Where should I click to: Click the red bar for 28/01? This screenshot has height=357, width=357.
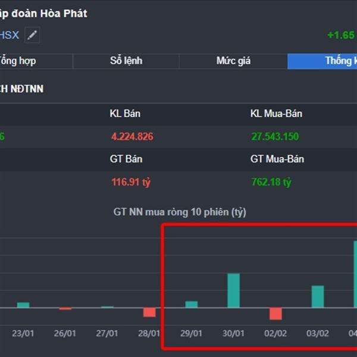coord(149,312)
